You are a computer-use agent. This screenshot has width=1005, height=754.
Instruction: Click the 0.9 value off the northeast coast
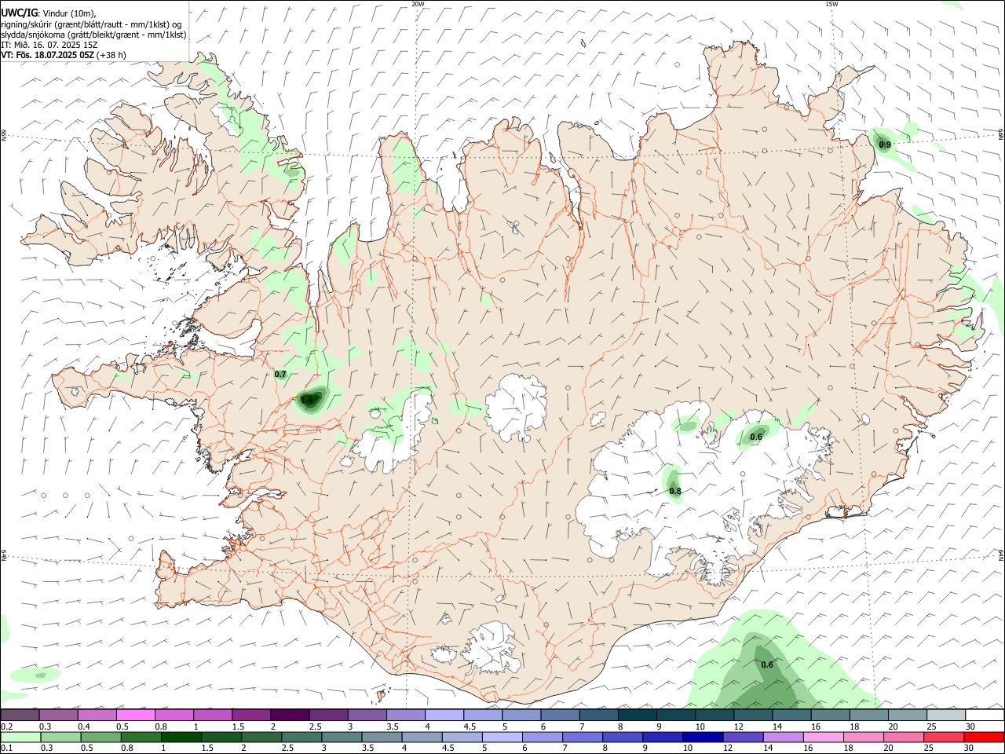[885, 145]
